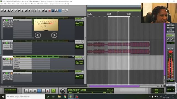Click the triangle protractor toolbar icon
This screenshot has height=99, width=177.
(x=67, y=11)
